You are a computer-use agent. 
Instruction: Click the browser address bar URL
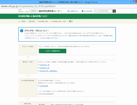tap(28, 6)
